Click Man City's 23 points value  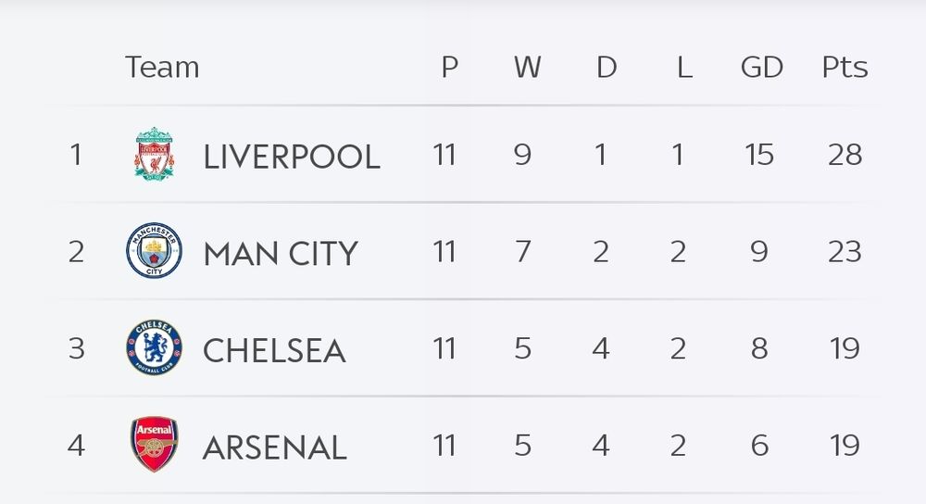[845, 252]
